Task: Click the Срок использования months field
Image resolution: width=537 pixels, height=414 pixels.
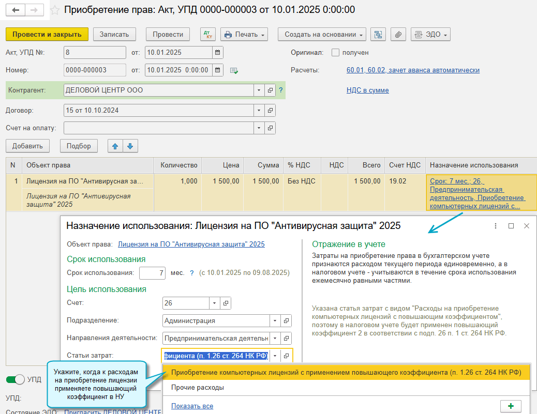Action: [153, 273]
